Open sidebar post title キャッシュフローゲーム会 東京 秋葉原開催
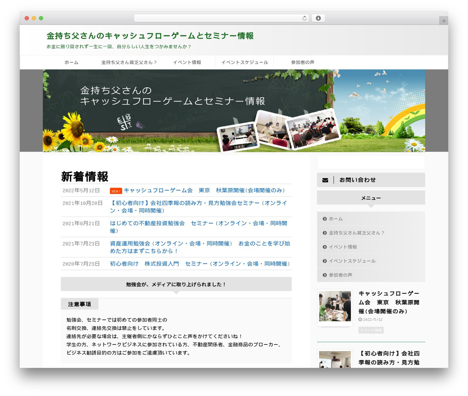468x396 pixels. tap(389, 302)
